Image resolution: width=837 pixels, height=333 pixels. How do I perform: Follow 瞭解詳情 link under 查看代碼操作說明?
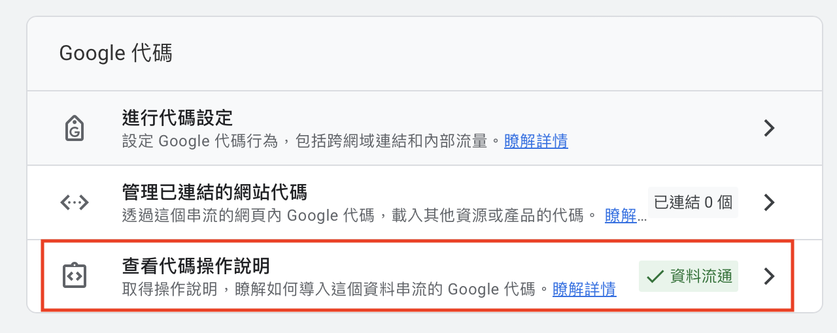pos(585,289)
